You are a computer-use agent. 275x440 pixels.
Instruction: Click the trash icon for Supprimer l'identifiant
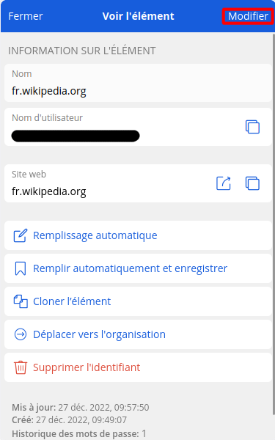(x=21, y=367)
